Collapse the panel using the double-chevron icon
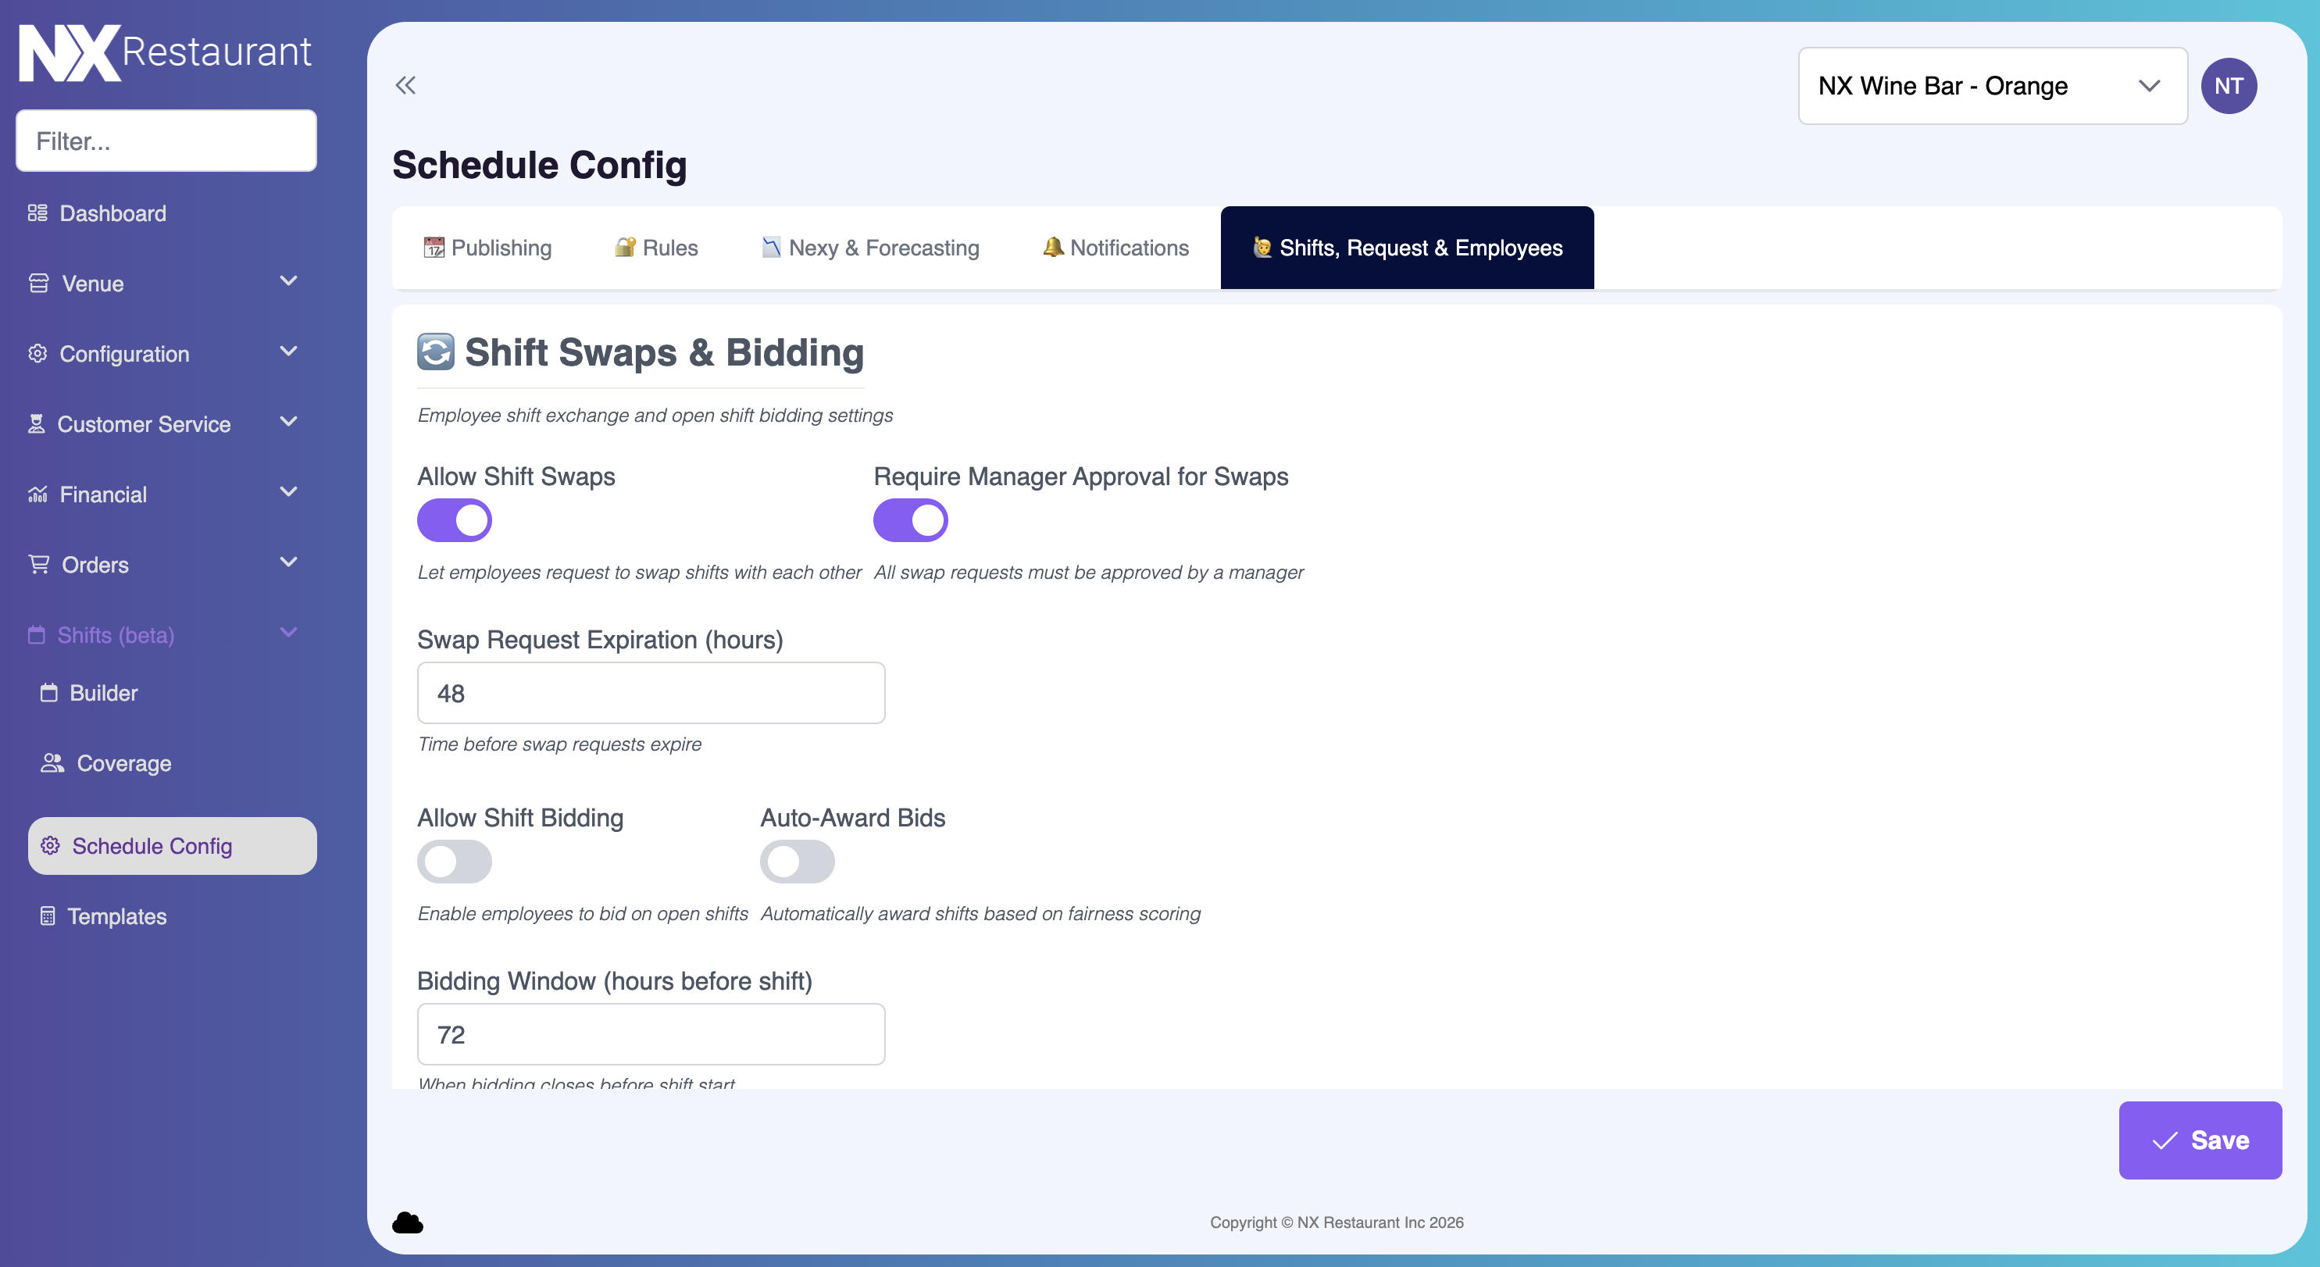Image resolution: width=2320 pixels, height=1267 pixels. pos(405,84)
